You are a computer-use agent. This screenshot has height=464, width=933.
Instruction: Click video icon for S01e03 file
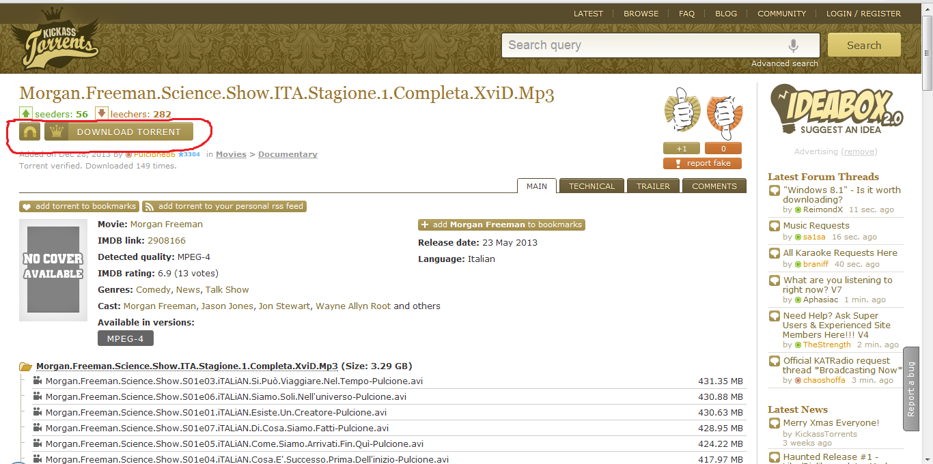pyautogui.click(x=38, y=381)
